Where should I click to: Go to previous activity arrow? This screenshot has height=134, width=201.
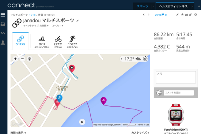point(144,15)
